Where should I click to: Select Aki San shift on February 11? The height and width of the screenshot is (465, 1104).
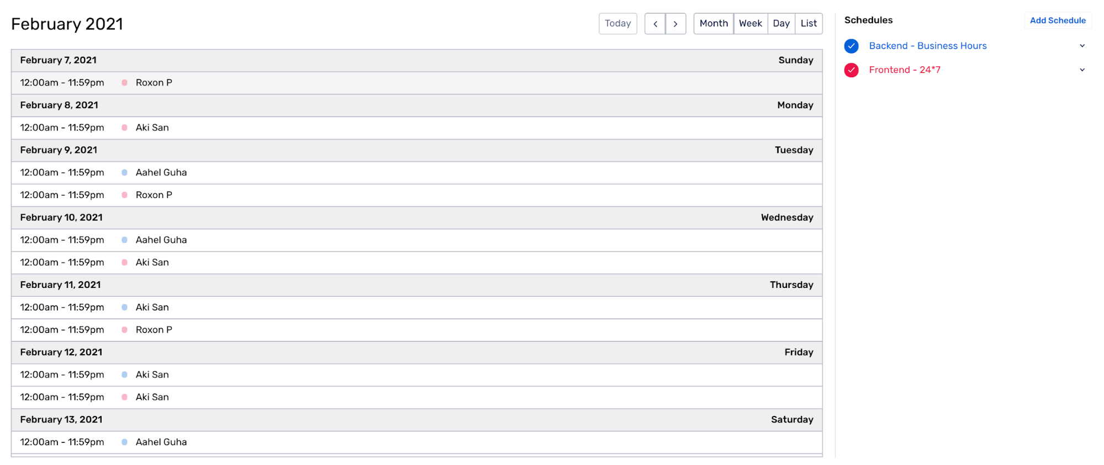(417, 307)
